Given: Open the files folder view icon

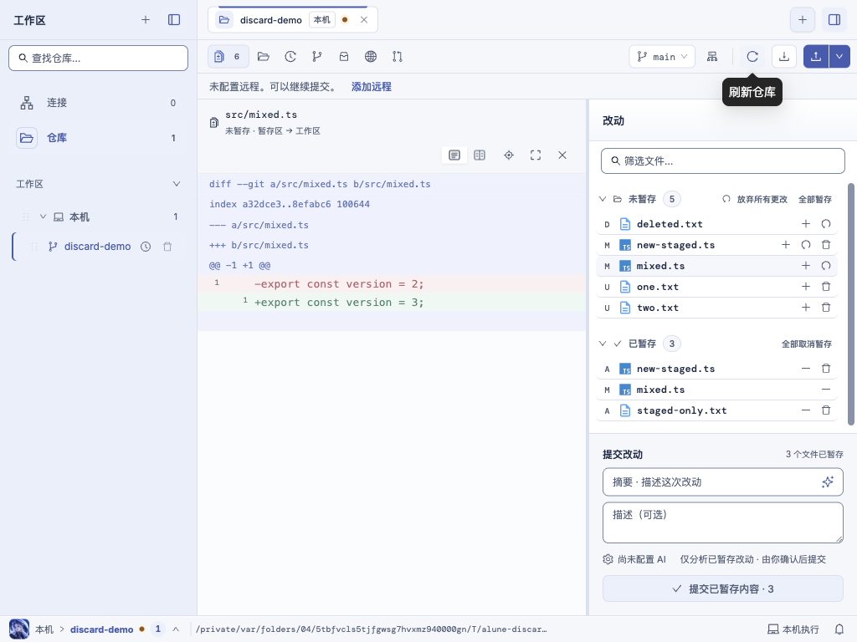Looking at the screenshot, I should [264, 56].
